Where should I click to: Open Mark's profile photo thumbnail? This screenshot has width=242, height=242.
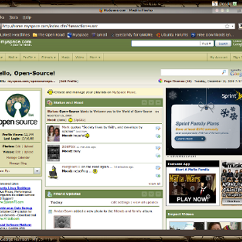click(54, 133)
